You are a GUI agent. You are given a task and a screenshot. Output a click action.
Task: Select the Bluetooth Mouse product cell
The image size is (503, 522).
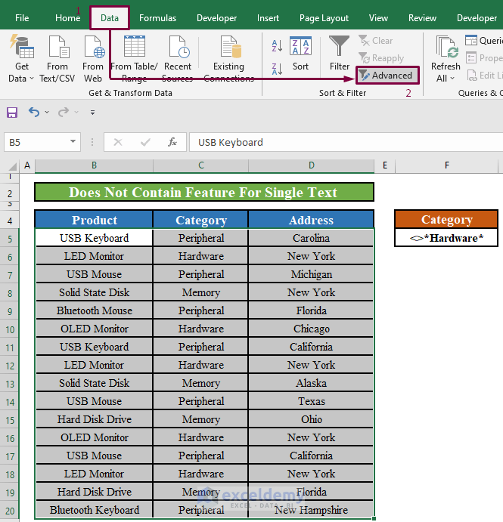94,310
